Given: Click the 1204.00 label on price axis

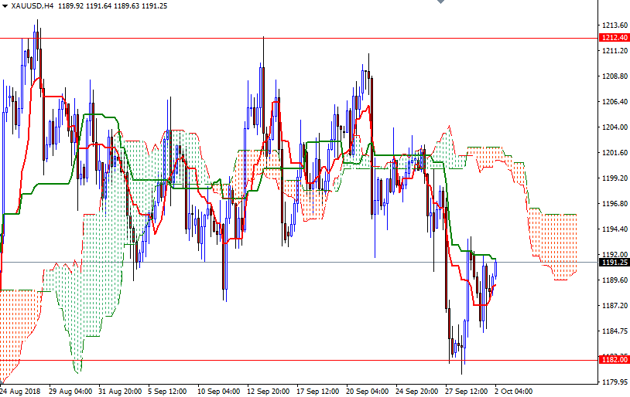Looking at the screenshot, I should [614, 127].
